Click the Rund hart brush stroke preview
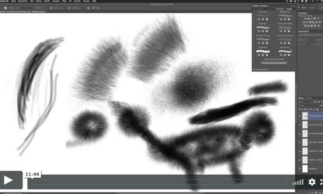Viewport: 323px width, 194px height. (x=263, y=51)
